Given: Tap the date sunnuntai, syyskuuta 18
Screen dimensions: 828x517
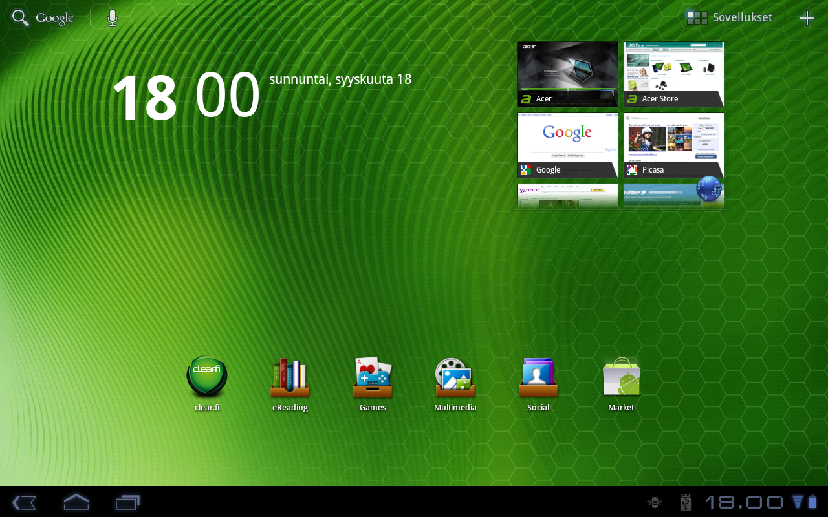Looking at the screenshot, I should pos(340,79).
